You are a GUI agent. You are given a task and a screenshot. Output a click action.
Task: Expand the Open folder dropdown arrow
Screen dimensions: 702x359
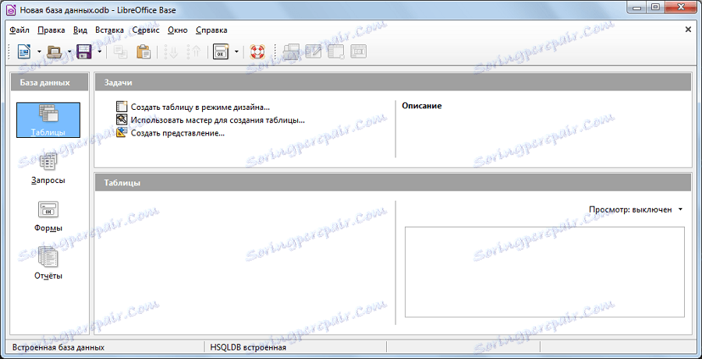tap(69, 52)
